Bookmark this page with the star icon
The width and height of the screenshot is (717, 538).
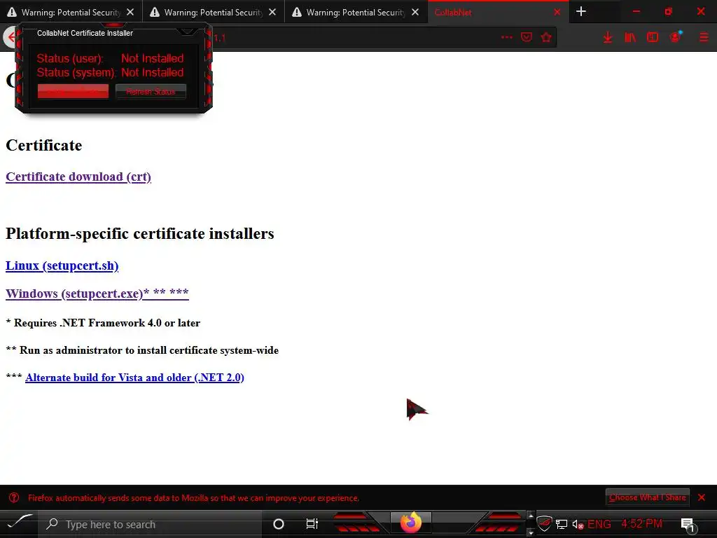point(546,38)
